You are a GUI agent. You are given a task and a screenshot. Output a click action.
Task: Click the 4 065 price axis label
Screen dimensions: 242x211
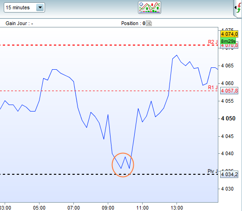click(x=227, y=66)
